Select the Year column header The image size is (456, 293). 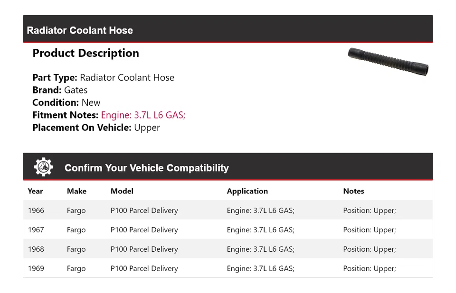35,191
